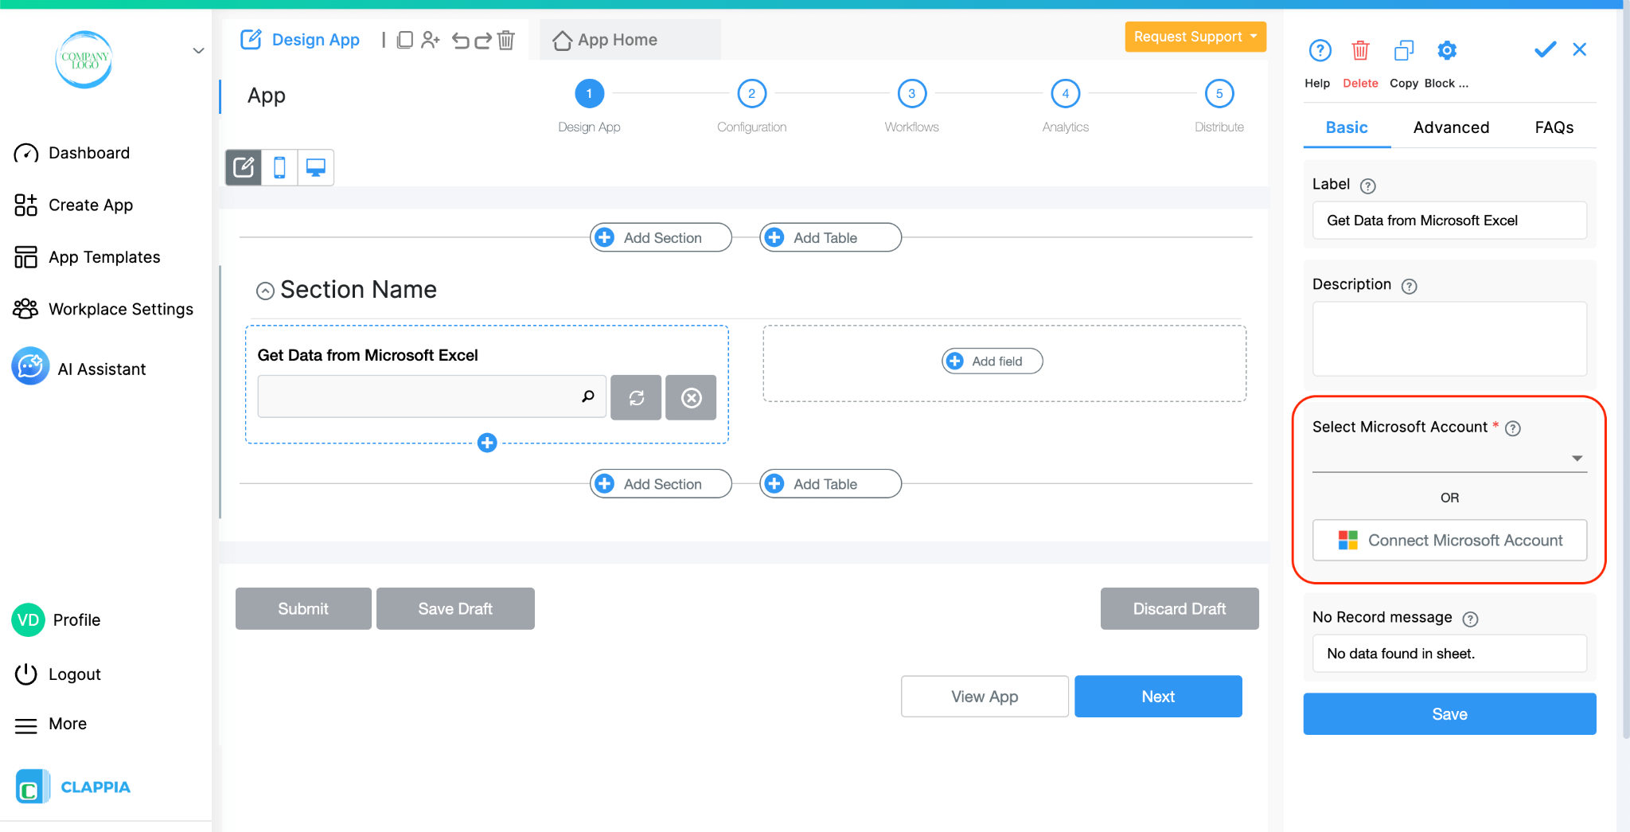1630x832 pixels.
Task: Click the copy app icon in top toolbar
Action: click(x=405, y=40)
